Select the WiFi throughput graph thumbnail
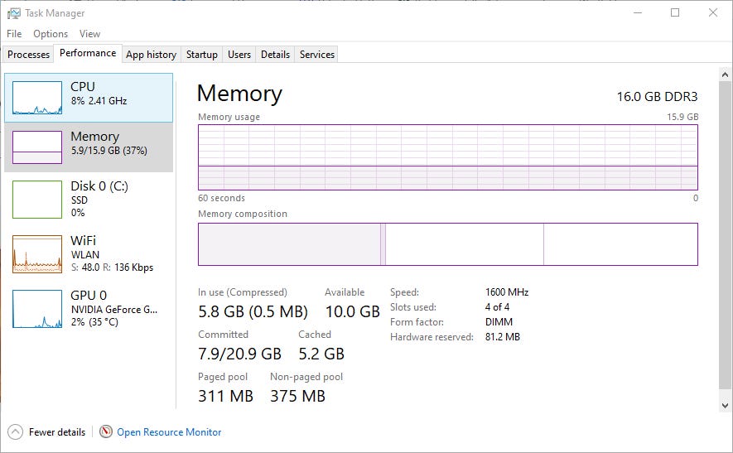Image resolution: width=733 pixels, height=453 pixels. click(37, 254)
